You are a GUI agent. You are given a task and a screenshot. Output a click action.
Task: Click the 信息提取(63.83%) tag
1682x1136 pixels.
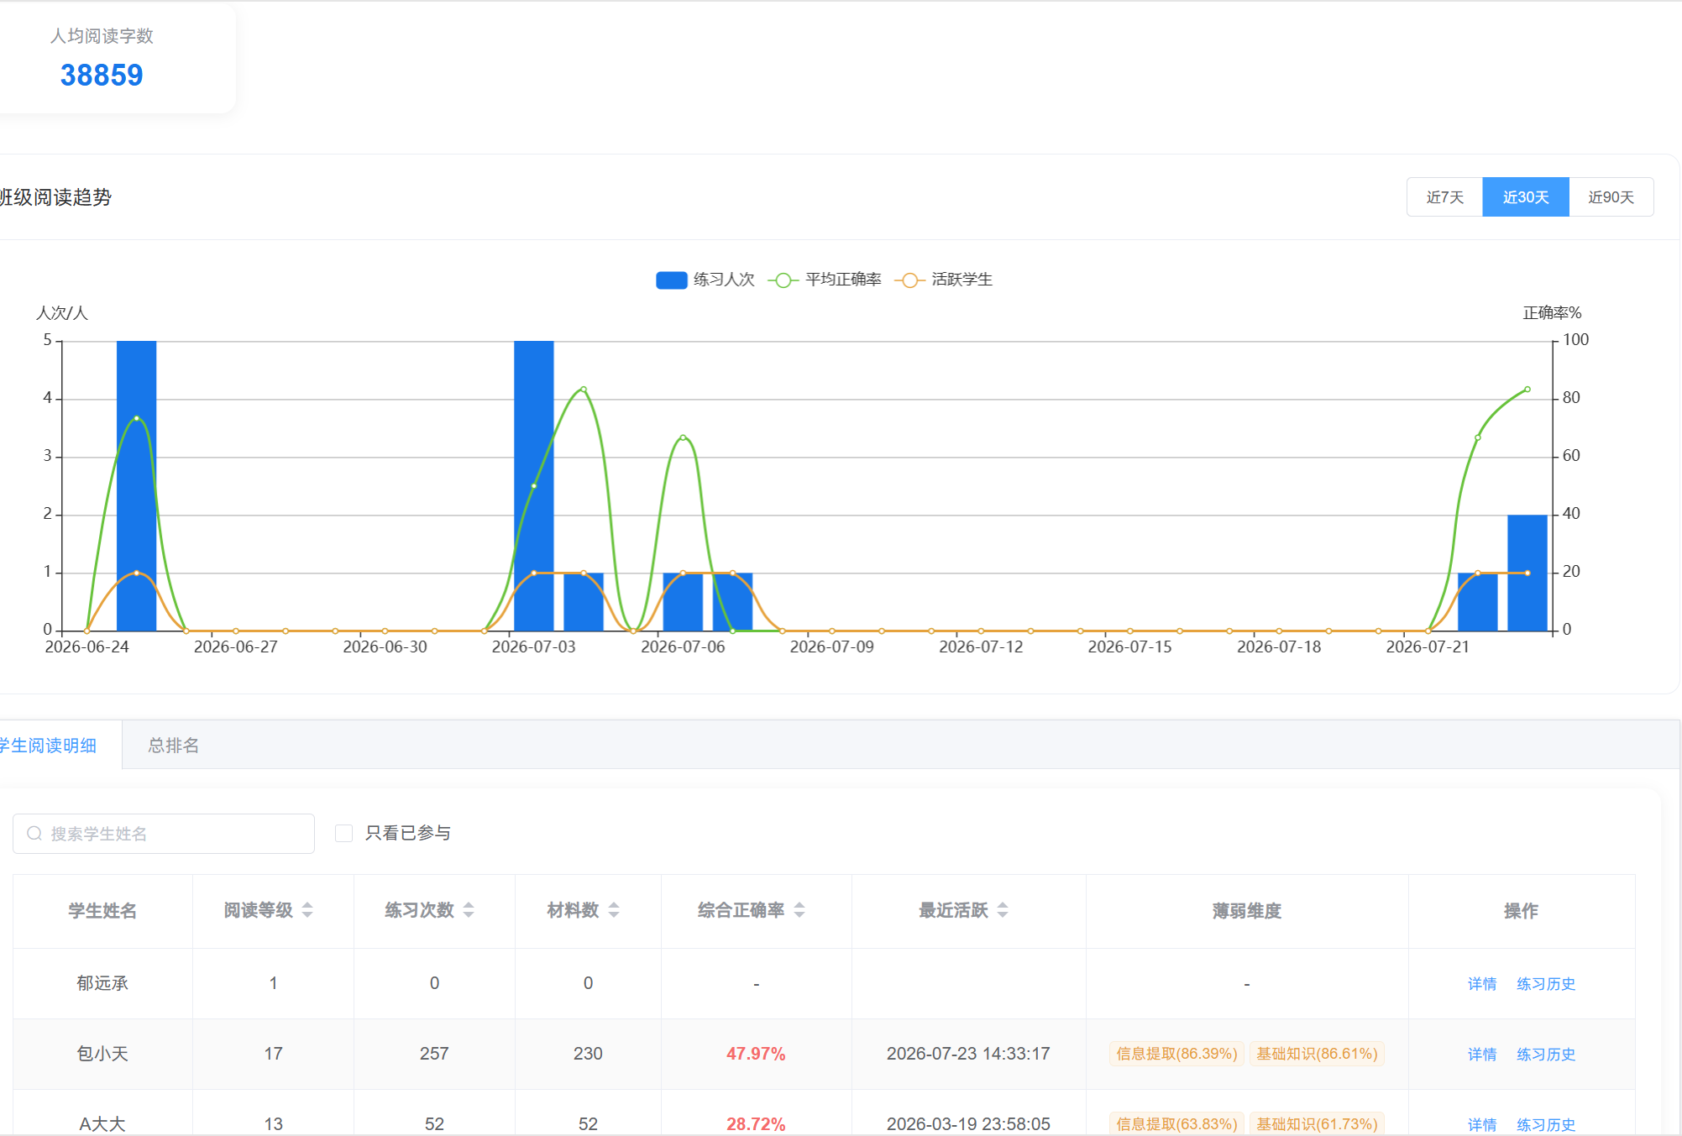point(1176,1124)
